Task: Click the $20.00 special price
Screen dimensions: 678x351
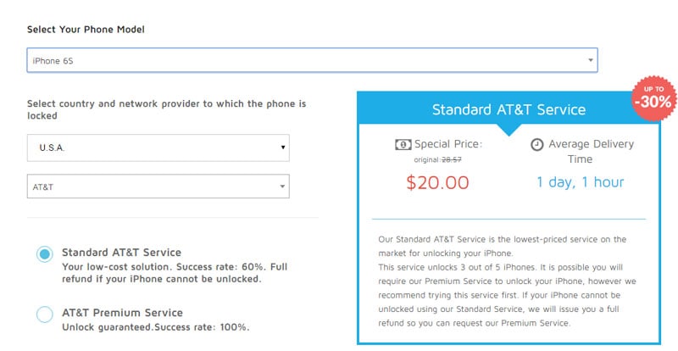Action: coord(439,182)
